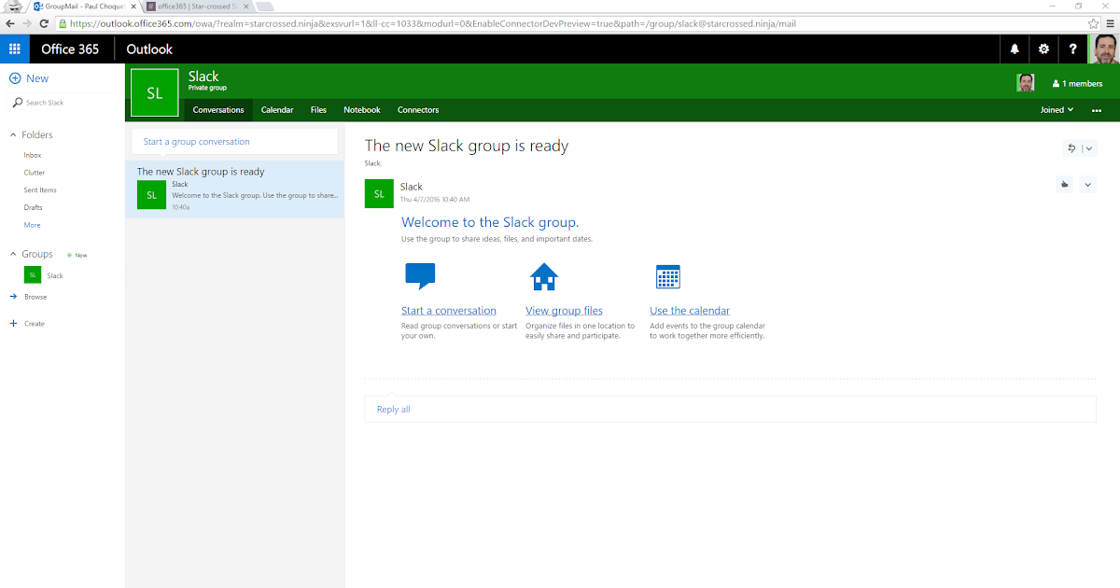Click the Search Slack field

pos(63,103)
